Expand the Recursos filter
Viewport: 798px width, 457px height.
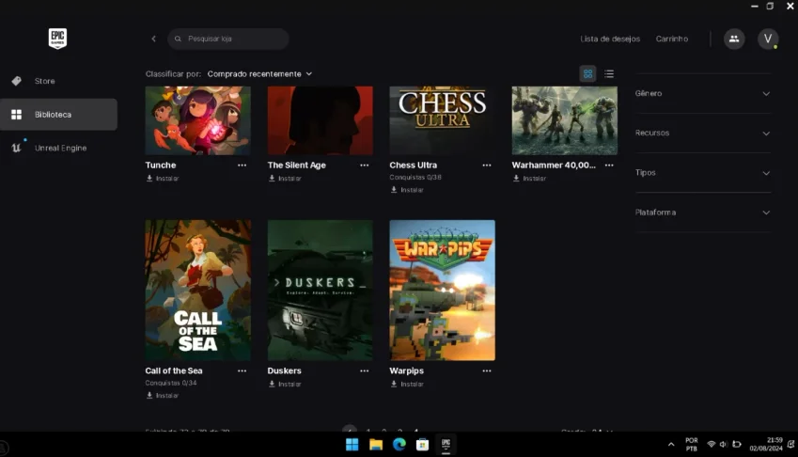click(703, 133)
